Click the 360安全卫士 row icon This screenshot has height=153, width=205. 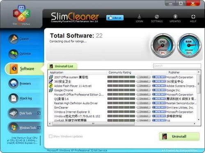[x=51, y=81]
